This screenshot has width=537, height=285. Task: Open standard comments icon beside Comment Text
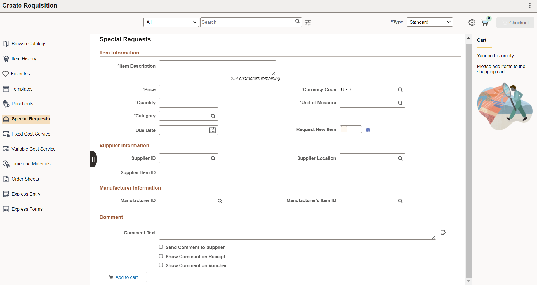[x=443, y=232]
